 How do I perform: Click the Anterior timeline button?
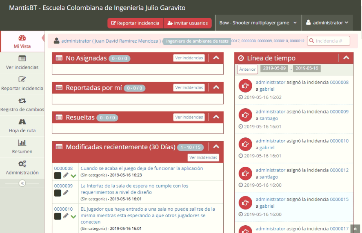(x=247, y=69)
